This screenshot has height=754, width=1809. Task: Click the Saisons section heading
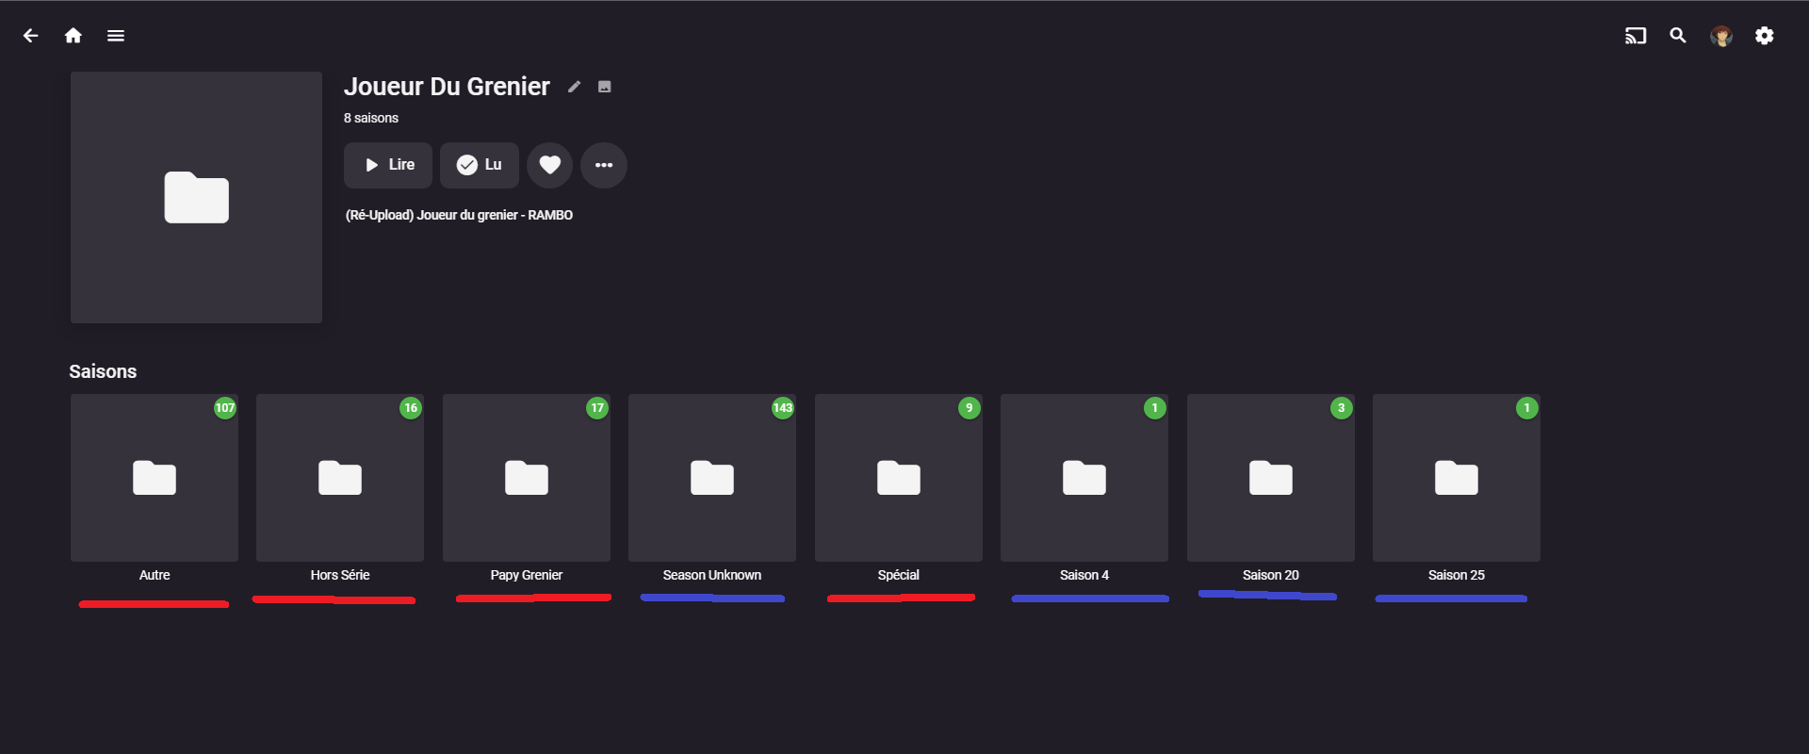point(103,371)
